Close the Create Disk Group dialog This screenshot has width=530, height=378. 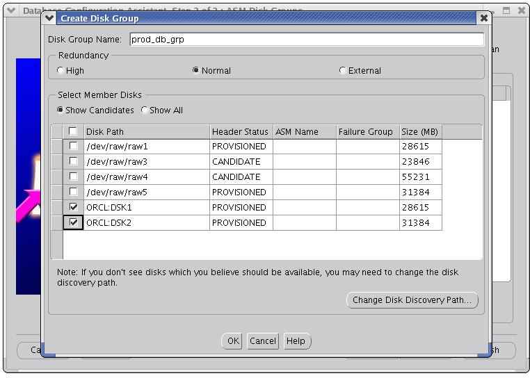(x=483, y=18)
